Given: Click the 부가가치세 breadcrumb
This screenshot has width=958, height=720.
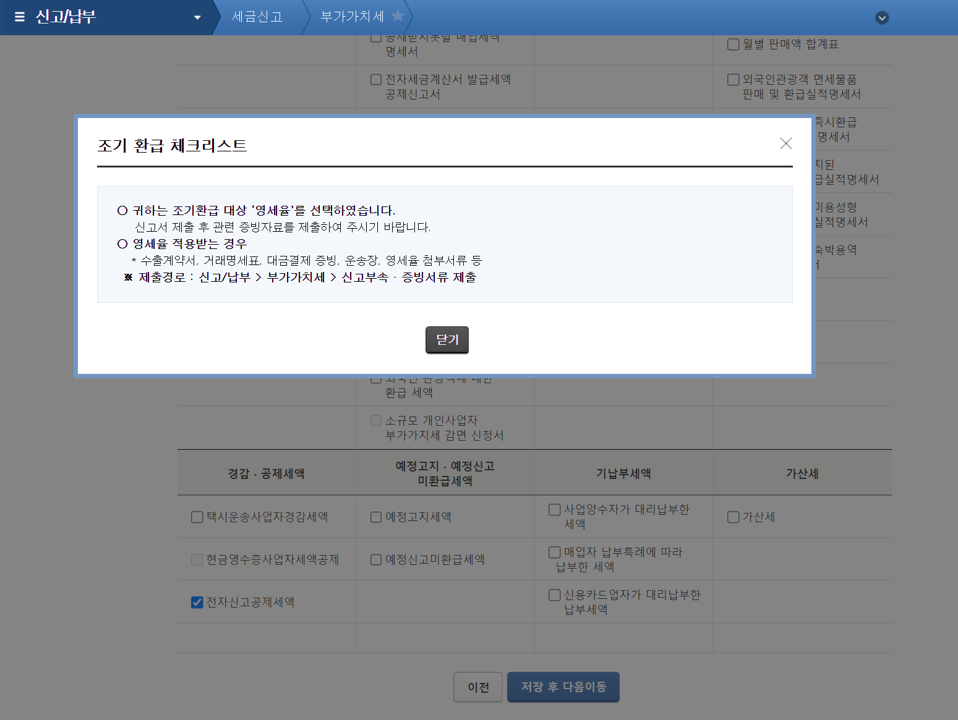Looking at the screenshot, I should pos(352,17).
